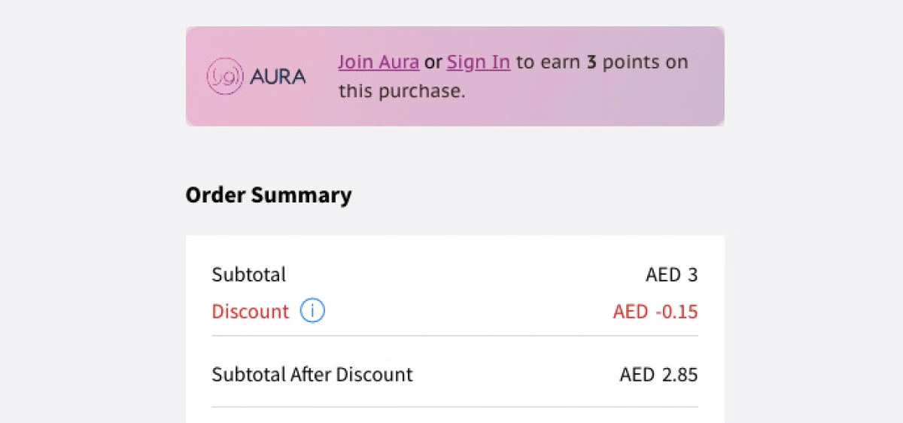This screenshot has height=423, width=903.
Task: Click the 'AED' prefix of the discount amount
Action: point(631,312)
